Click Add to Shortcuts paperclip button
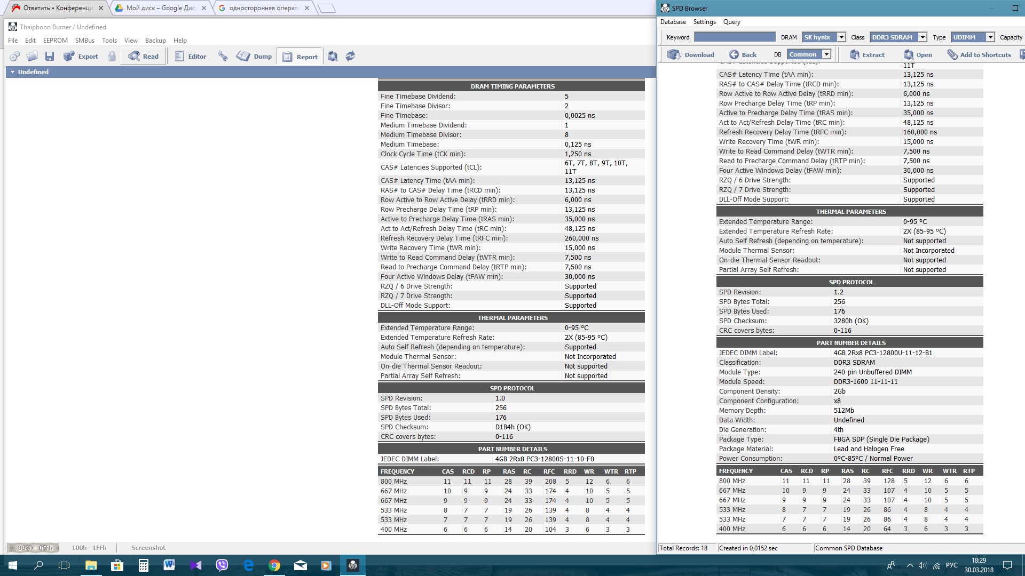 click(979, 55)
